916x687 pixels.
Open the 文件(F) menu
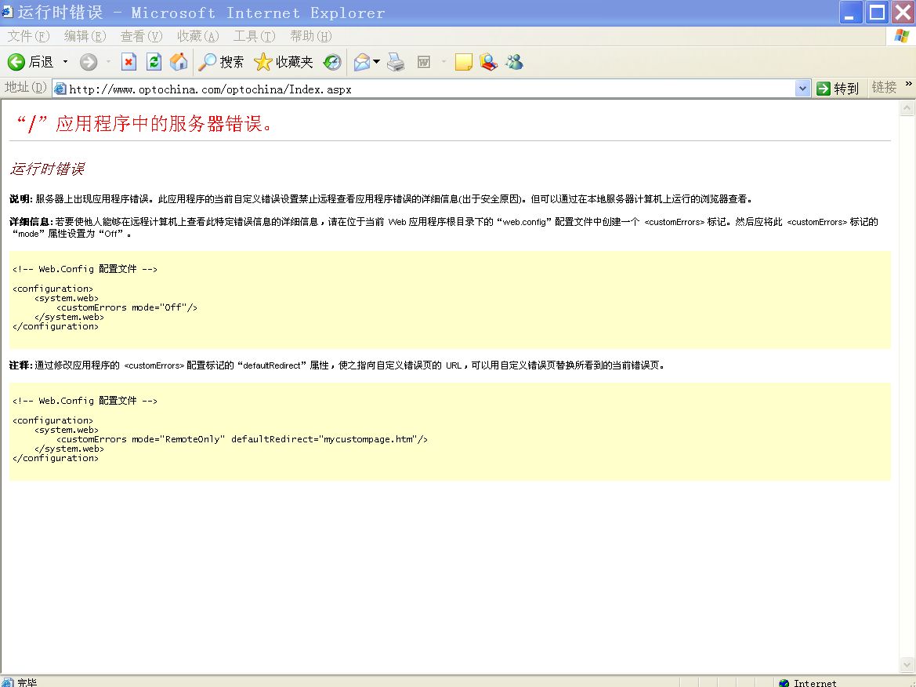(28, 36)
